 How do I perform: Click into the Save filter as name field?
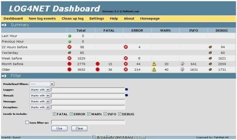[88, 122]
